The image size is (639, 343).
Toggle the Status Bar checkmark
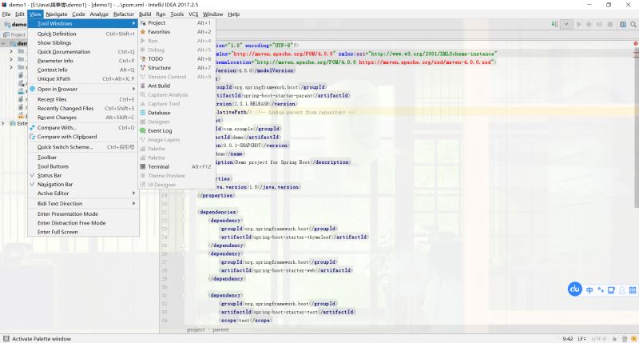coord(32,175)
